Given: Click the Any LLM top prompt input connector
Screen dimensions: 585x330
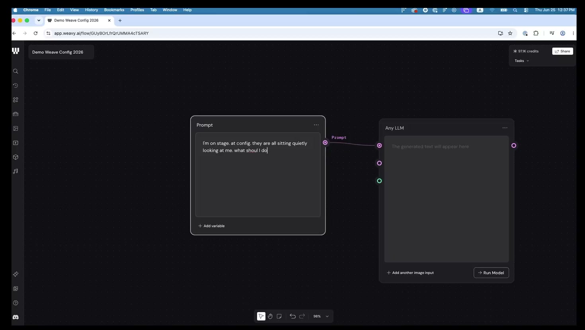Looking at the screenshot, I should 379,146.
